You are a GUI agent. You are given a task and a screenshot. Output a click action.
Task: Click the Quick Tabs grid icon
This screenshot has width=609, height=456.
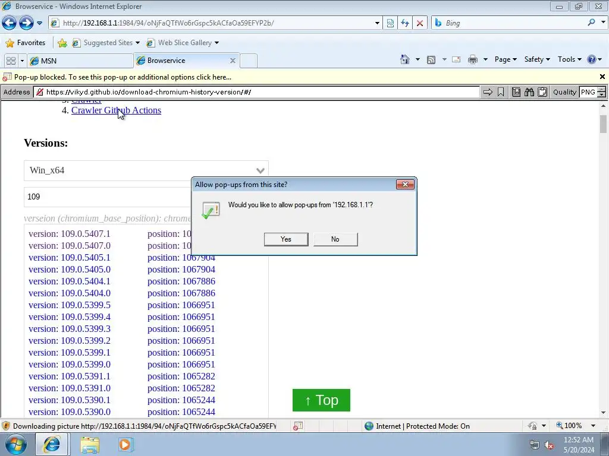(11, 61)
